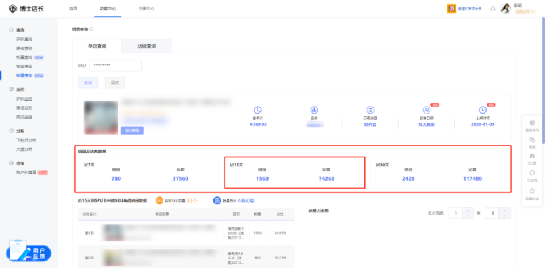Image resolution: width=545 pixels, height=268 pixels.
Task: Switch to the 店铺查询 tab
Action: (146, 46)
